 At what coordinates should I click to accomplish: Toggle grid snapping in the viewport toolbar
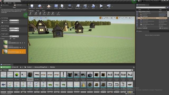click(112, 18)
